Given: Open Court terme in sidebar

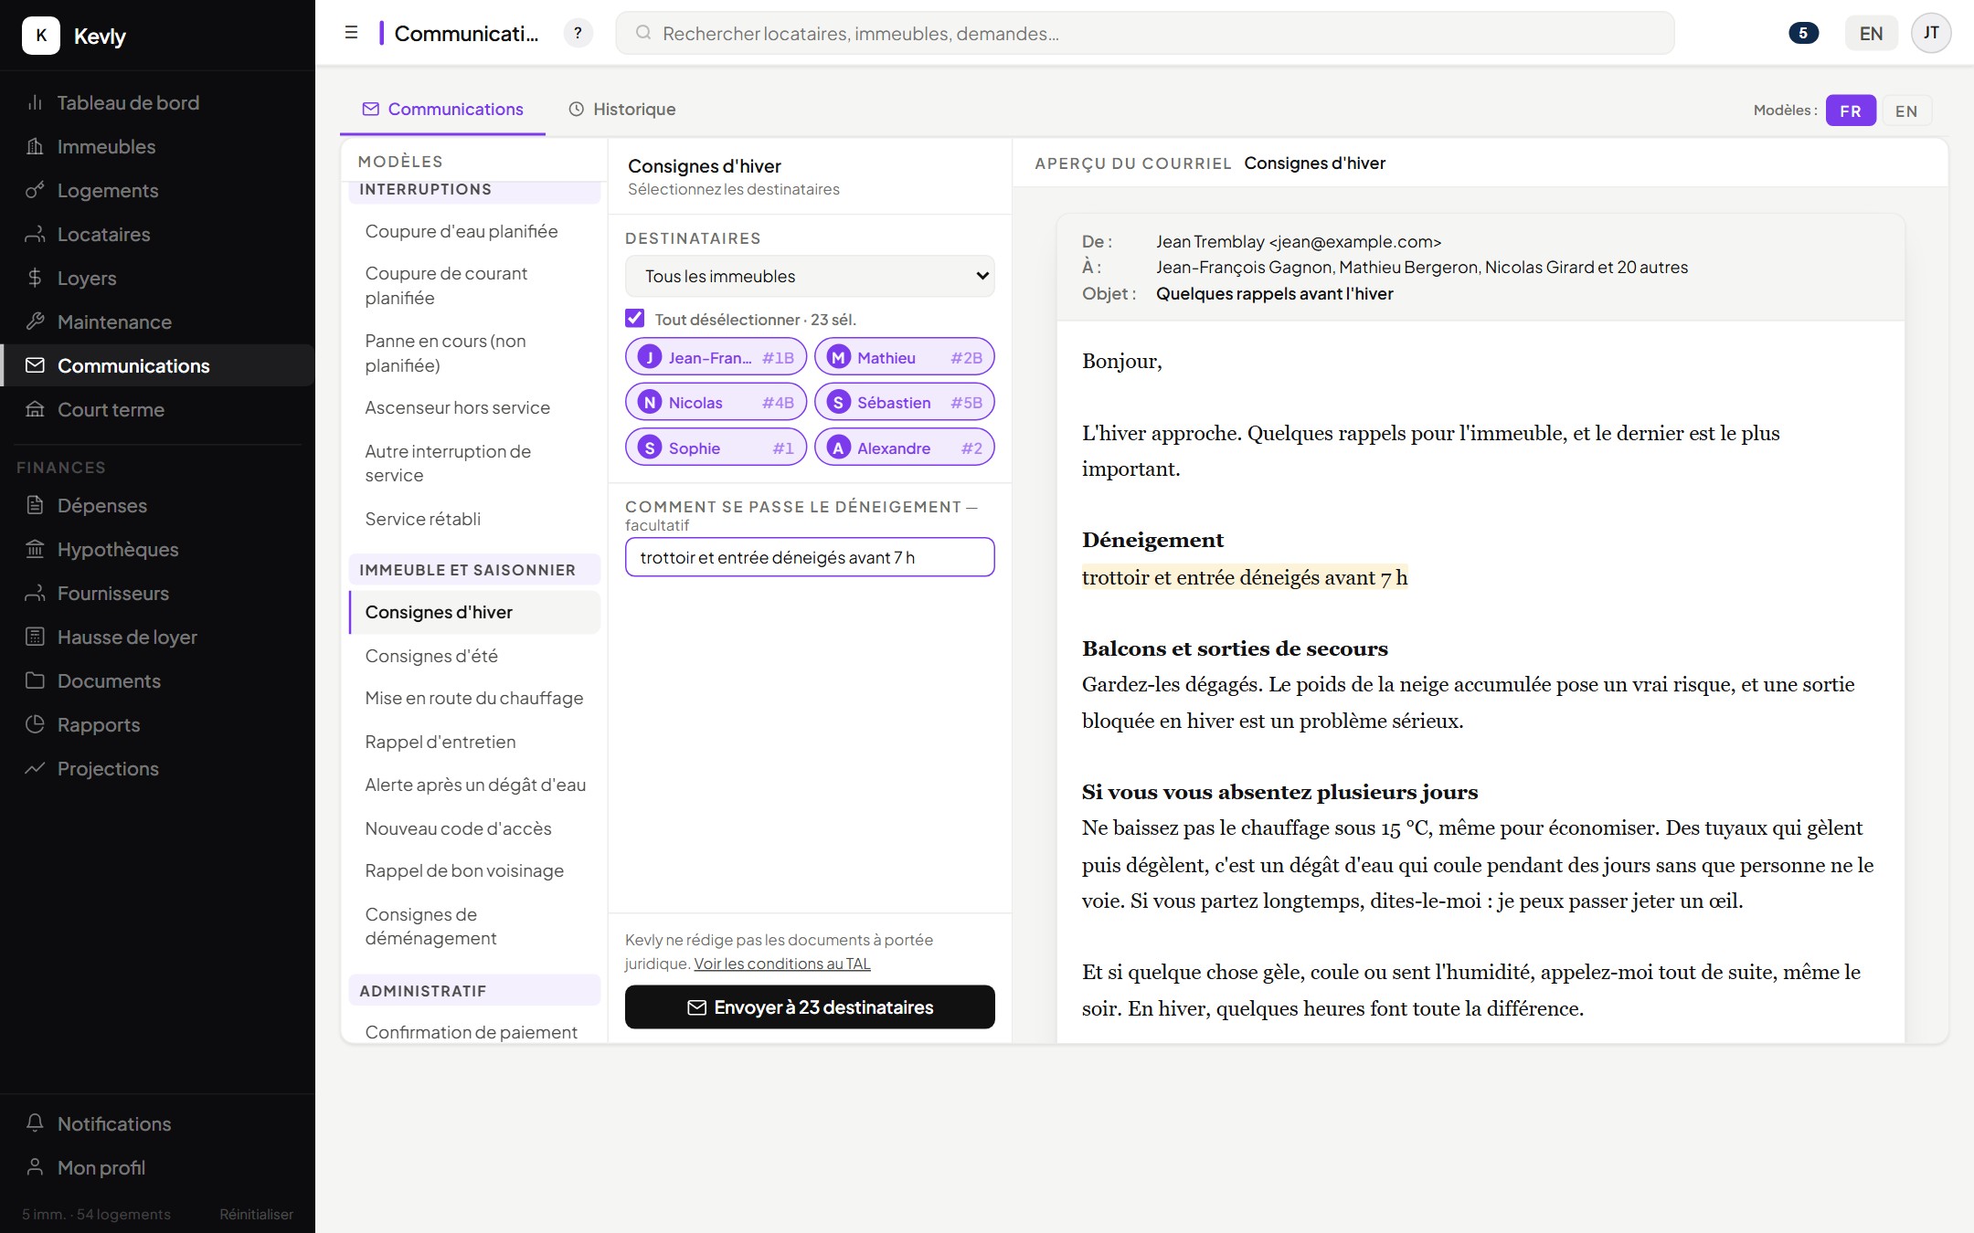Looking at the screenshot, I should [157, 409].
